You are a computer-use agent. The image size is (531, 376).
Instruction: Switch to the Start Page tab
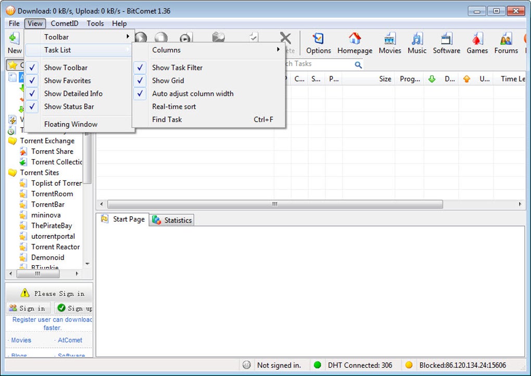[122, 219]
